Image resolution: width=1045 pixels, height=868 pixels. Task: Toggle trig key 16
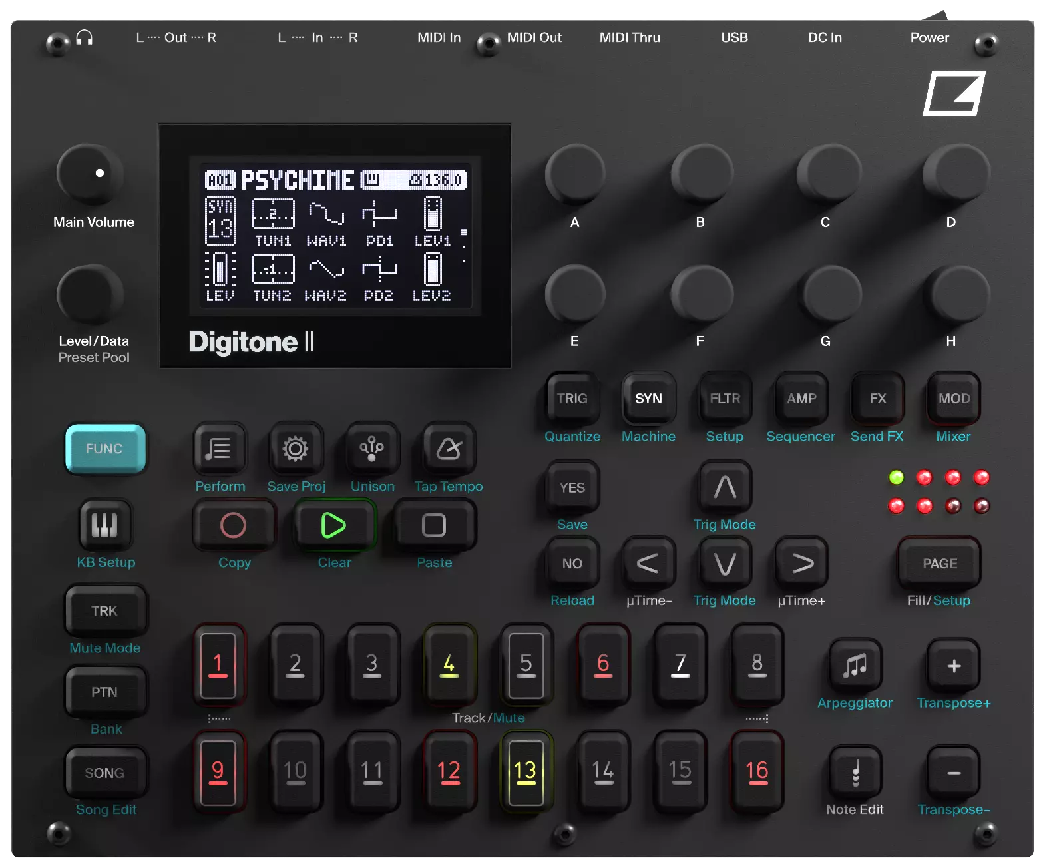757,772
